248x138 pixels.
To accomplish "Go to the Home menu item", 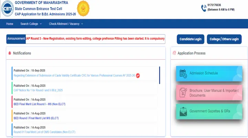I will click(x=10, y=24).
